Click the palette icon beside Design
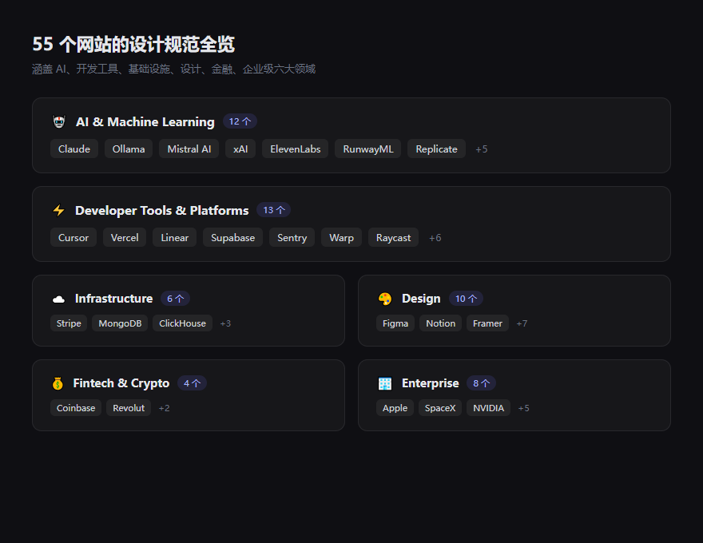The height and width of the screenshot is (543, 703). (385, 299)
